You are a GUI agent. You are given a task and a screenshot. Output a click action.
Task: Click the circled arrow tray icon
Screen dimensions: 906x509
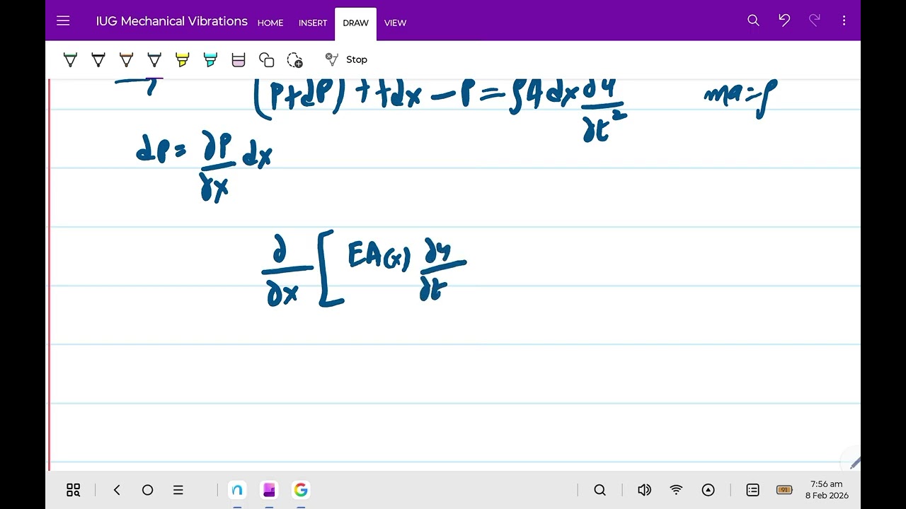(709, 490)
